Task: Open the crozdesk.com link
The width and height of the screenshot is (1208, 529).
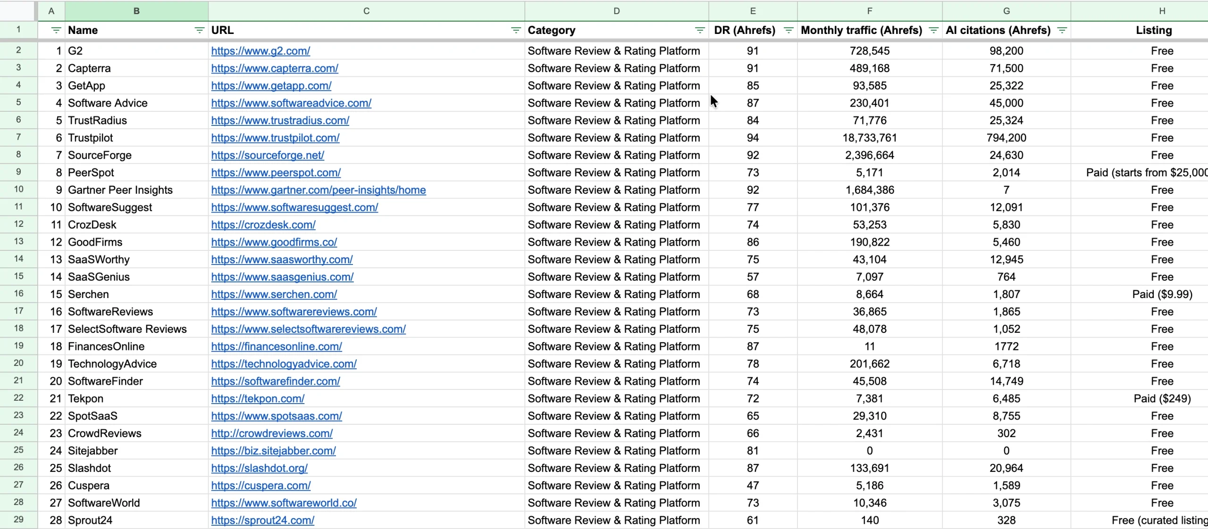Action: click(263, 225)
